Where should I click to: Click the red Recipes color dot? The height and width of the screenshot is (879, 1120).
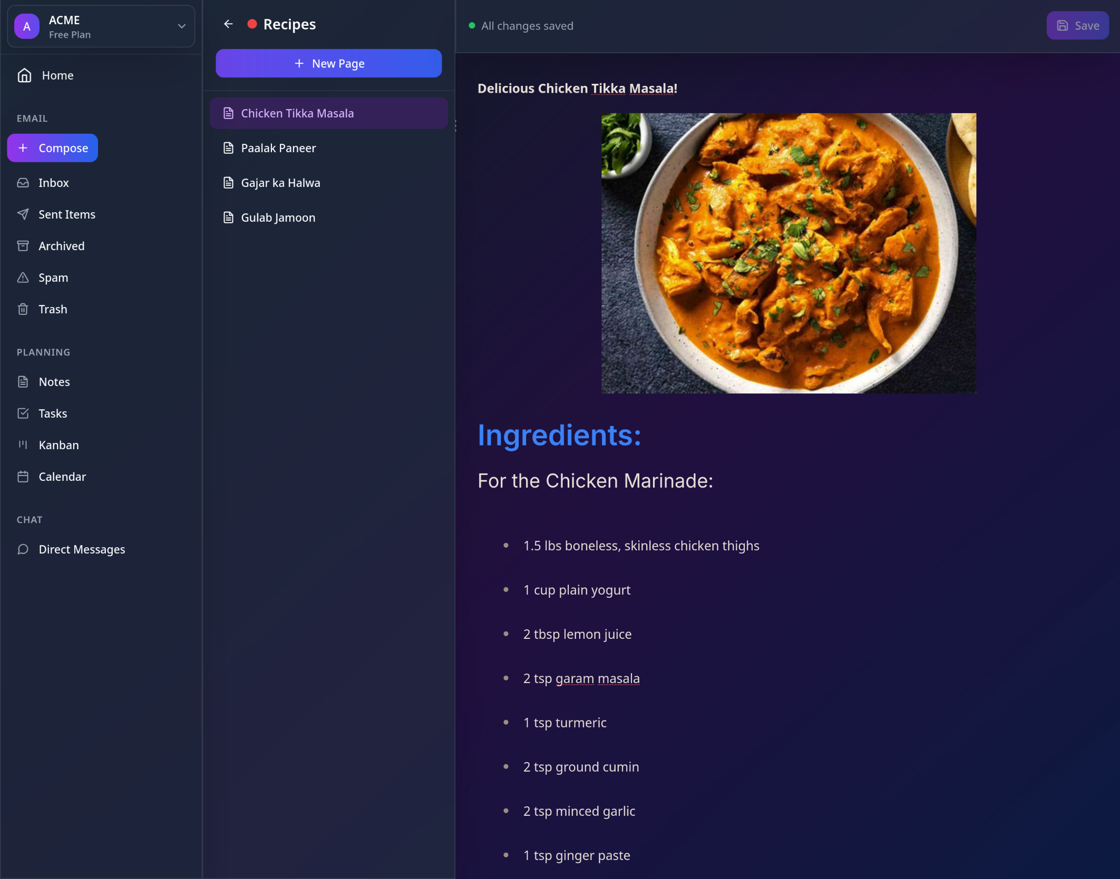point(252,24)
